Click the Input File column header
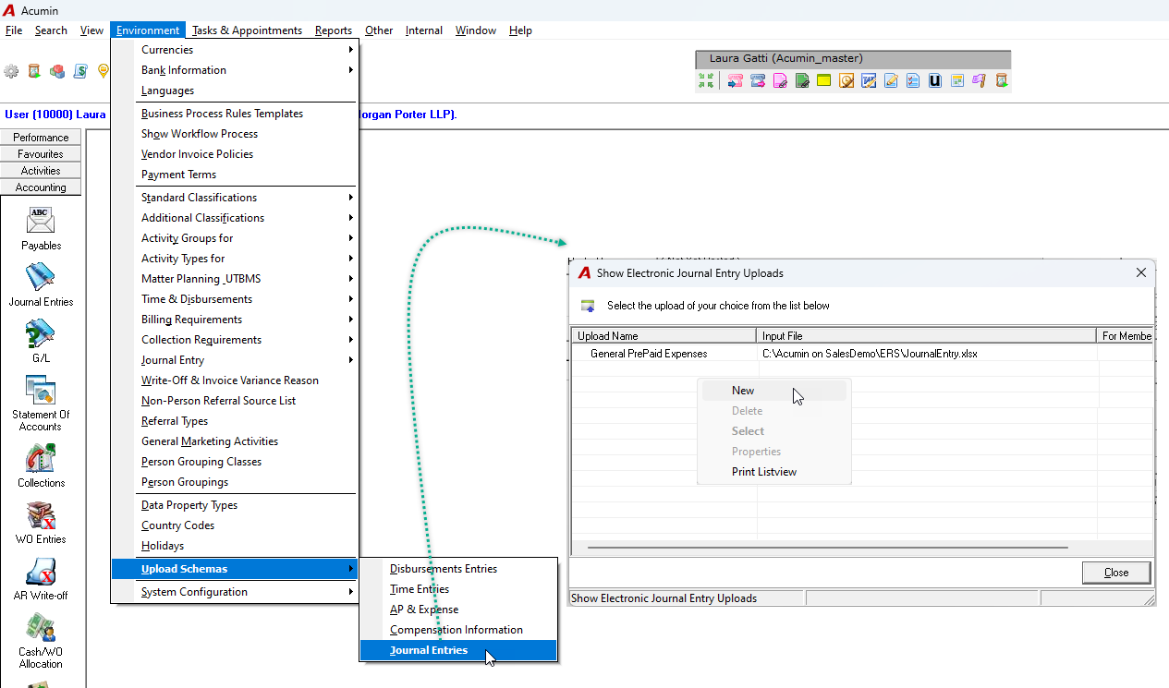Image resolution: width=1169 pixels, height=688 pixels. [x=928, y=336]
